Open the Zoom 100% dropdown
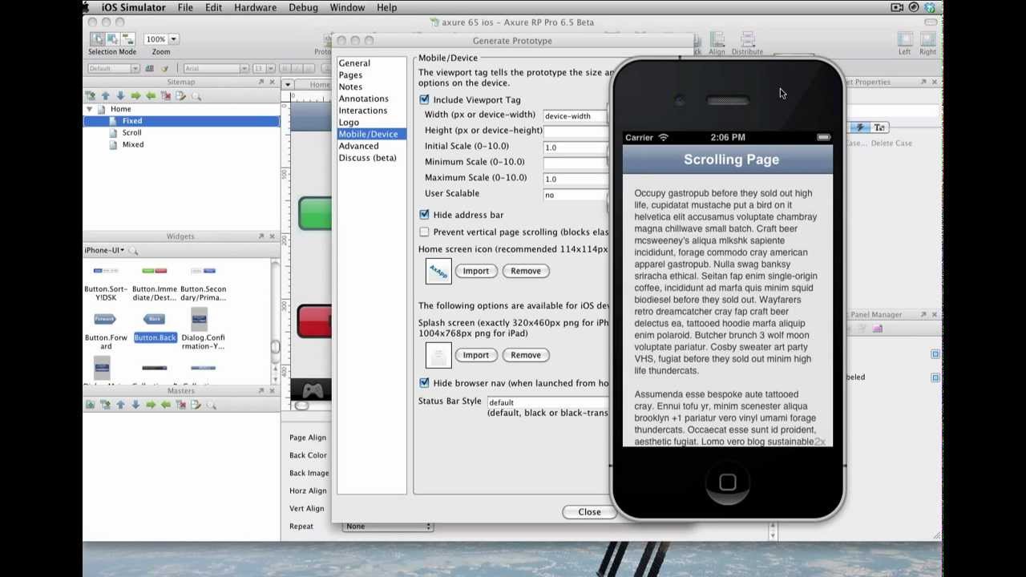This screenshot has width=1026, height=577. [x=173, y=38]
